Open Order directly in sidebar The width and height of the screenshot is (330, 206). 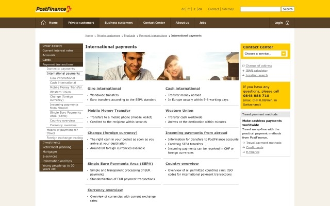pyautogui.click(x=61, y=46)
